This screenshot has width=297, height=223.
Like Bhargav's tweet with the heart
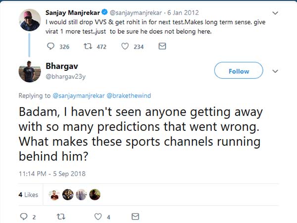(x=98, y=216)
